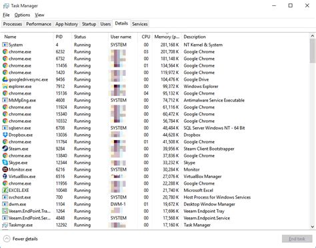Select the Details tab
The width and height of the screenshot is (316, 248).
121,23
